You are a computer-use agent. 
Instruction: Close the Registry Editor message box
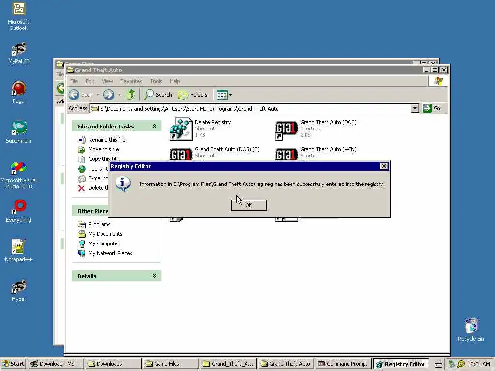[384, 166]
